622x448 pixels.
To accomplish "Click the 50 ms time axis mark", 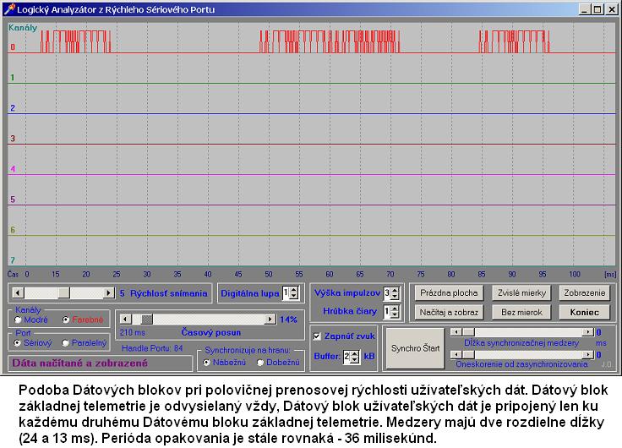I will point(269,274).
